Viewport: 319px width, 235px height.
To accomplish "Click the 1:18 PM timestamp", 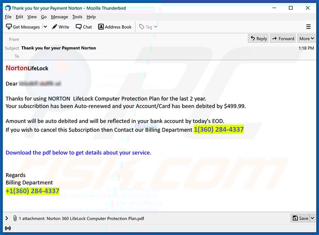I will (x=306, y=48).
